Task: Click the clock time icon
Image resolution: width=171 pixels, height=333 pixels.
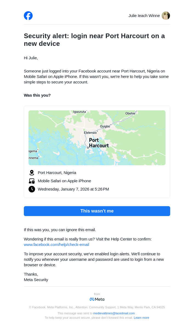Action: 32,189
